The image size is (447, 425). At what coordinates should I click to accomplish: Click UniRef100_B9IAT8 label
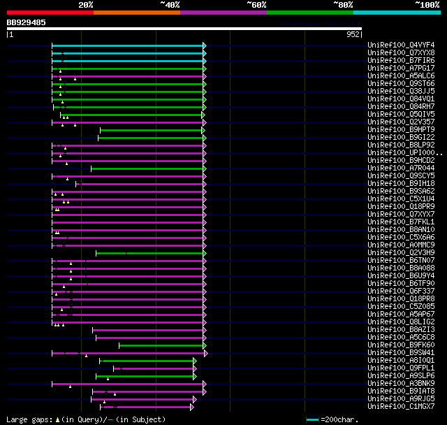pyautogui.click(x=401, y=391)
